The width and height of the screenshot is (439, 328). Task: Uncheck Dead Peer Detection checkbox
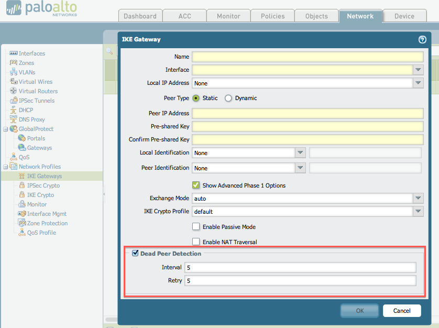tap(135, 254)
